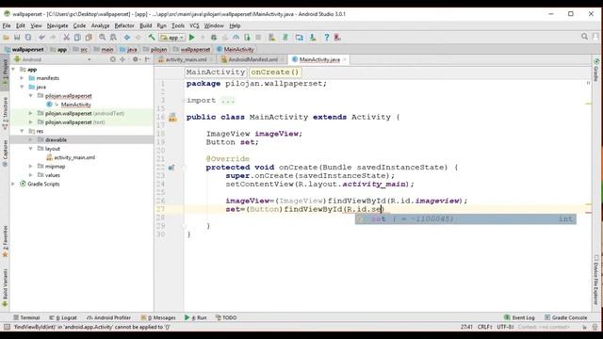The height and width of the screenshot is (339, 603).
Task: Click the SDK Manager download icon
Action: point(313,38)
